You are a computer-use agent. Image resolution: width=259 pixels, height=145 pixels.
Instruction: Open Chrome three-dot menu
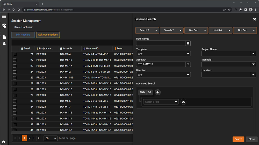click(256, 10)
